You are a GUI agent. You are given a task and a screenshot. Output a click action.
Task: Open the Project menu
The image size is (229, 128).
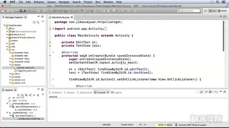(88, 2)
